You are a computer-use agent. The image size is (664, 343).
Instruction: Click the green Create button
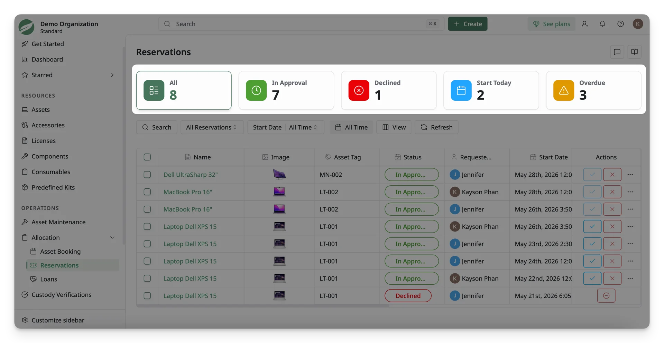(468, 24)
